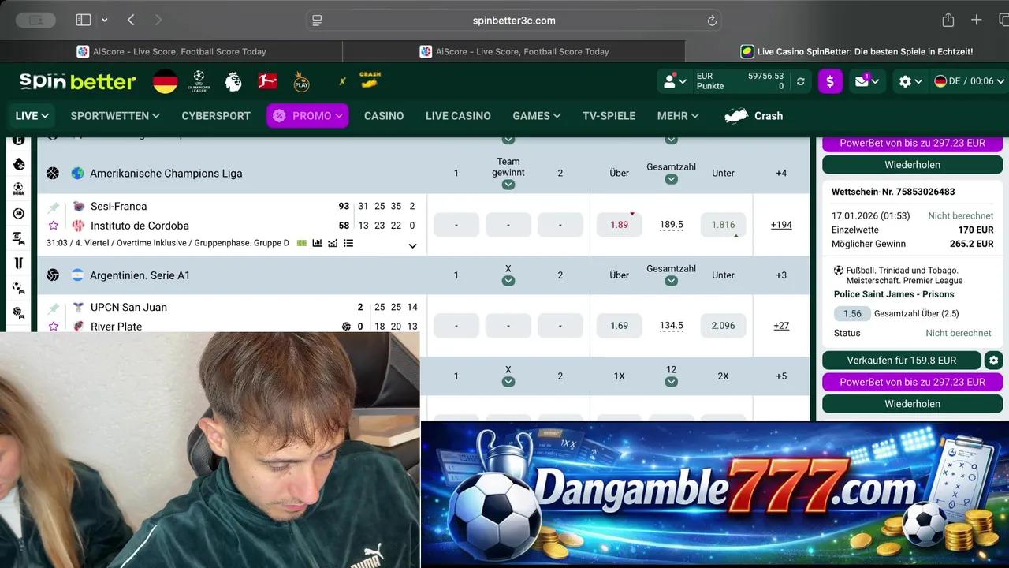Switch to the LIVE CASINO tab
Image resolution: width=1009 pixels, height=568 pixels.
tap(458, 116)
